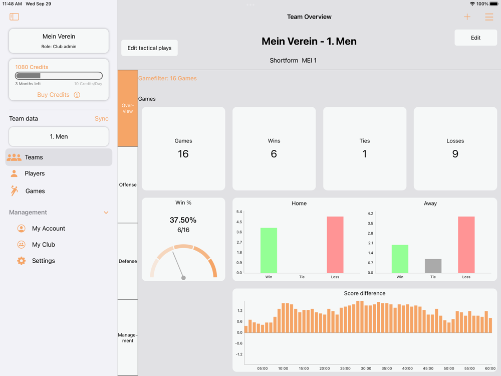Toggle the sidebar panel icon
This screenshot has height=376, width=501.
tap(14, 17)
